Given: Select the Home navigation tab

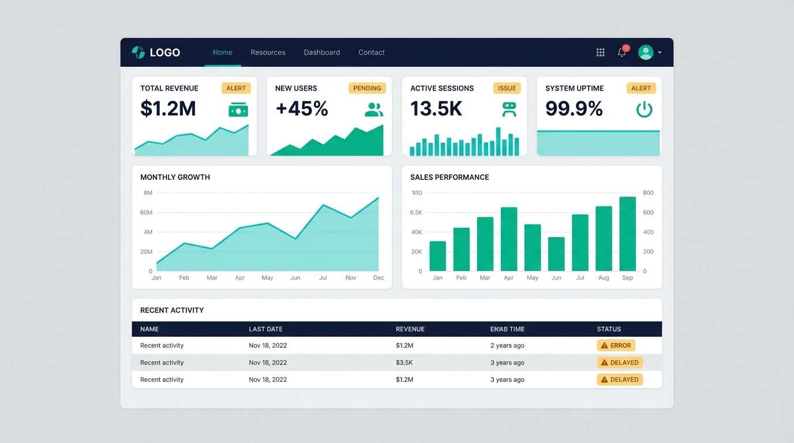Looking at the screenshot, I should [222, 52].
